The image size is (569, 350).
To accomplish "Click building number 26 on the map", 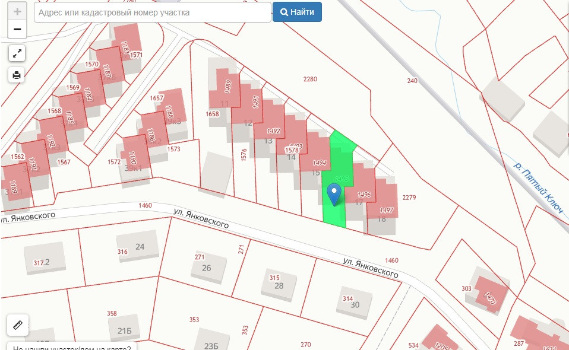I will coord(208,268).
